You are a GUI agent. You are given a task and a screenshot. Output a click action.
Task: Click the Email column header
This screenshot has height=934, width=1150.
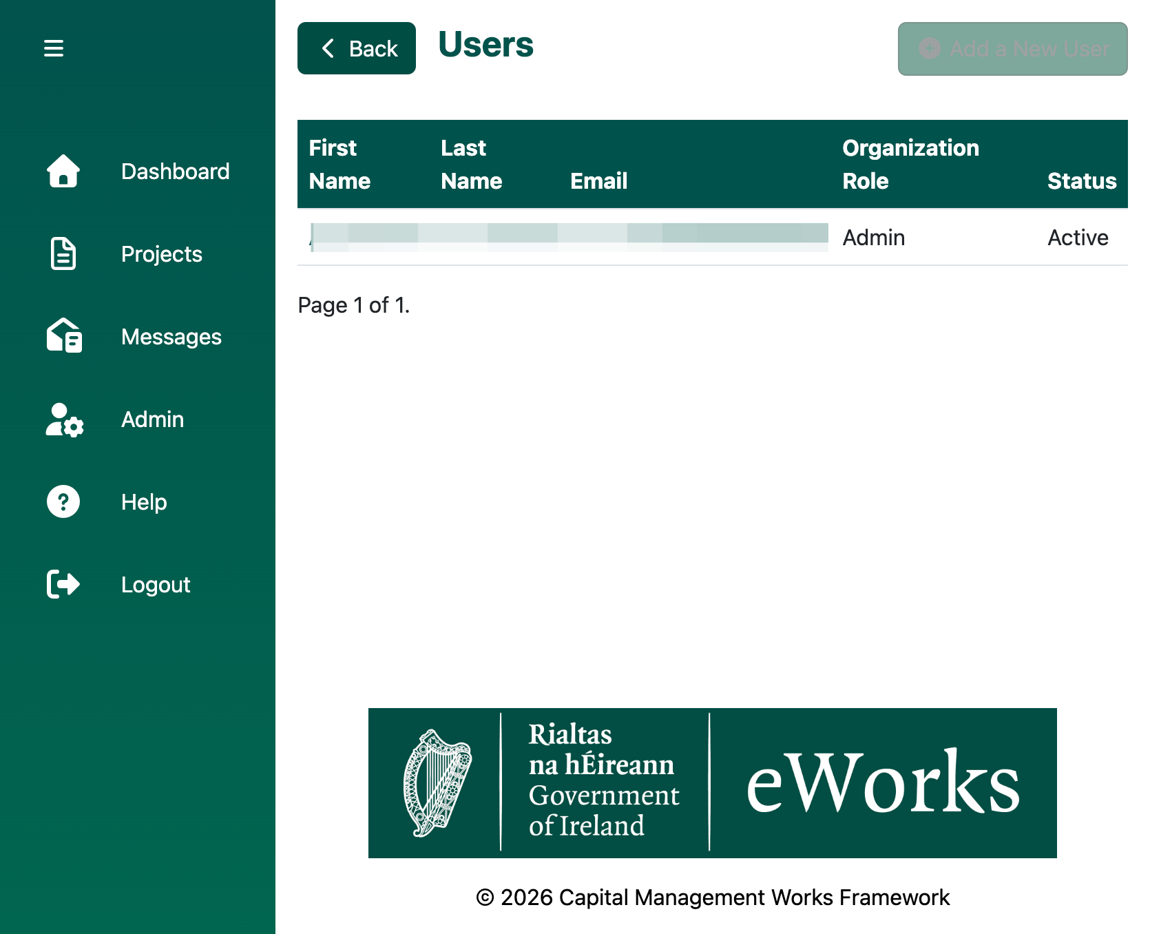point(599,180)
